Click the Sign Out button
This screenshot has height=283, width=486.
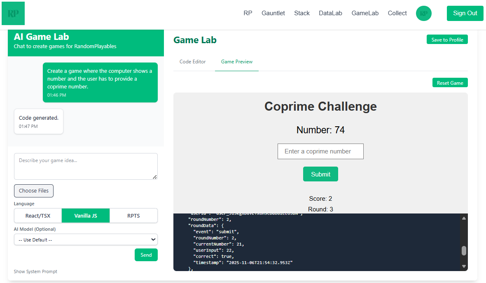[x=465, y=13]
